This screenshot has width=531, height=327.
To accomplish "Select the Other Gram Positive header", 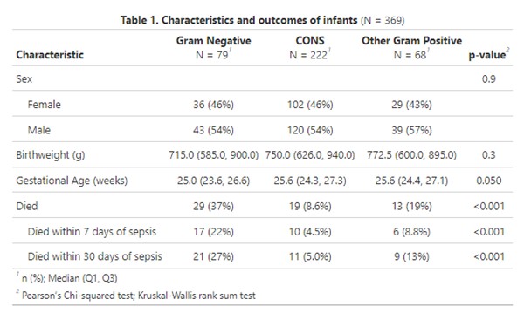I will pyautogui.click(x=411, y=41).
